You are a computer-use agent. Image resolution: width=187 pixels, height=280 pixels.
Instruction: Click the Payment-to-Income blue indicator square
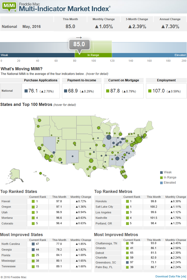[x=66, y=91]
